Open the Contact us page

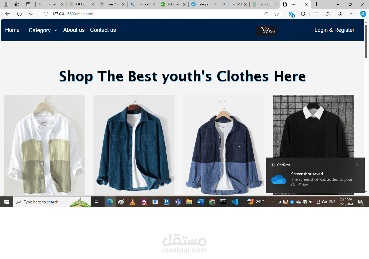pyautogui.click(x=103, y=30)
